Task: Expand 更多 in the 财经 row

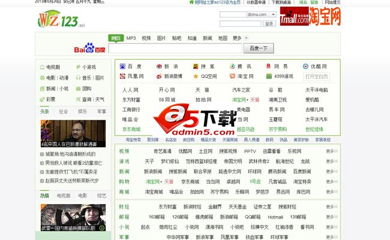Action: [332, 206]
